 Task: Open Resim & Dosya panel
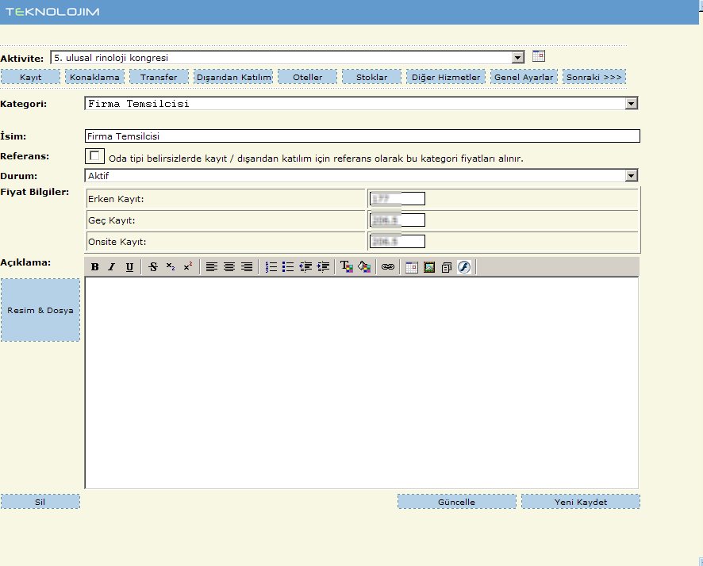point(40,310)
